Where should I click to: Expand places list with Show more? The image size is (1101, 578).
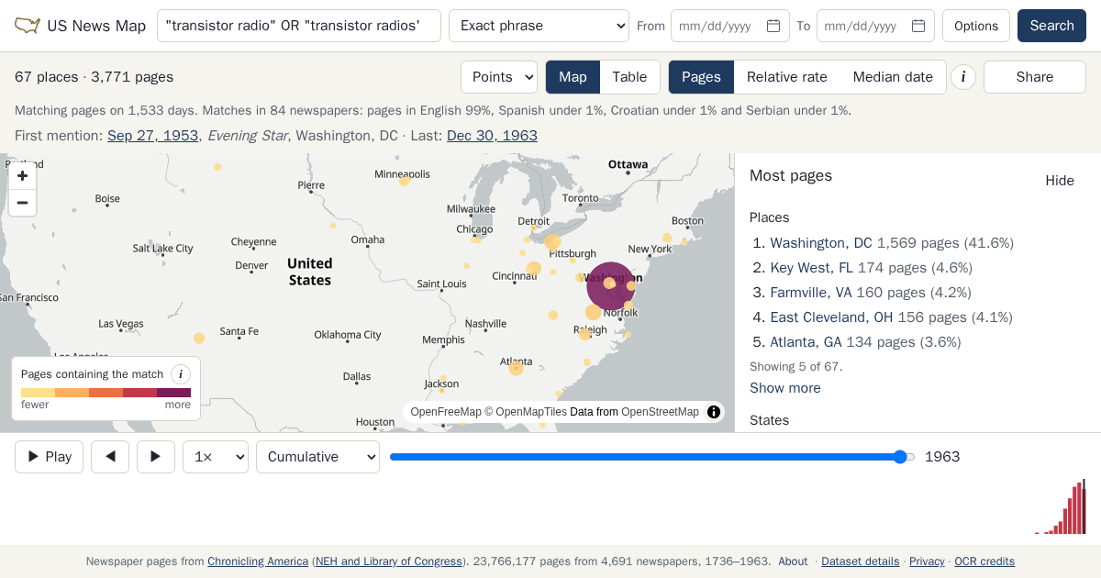coord(785,388)
